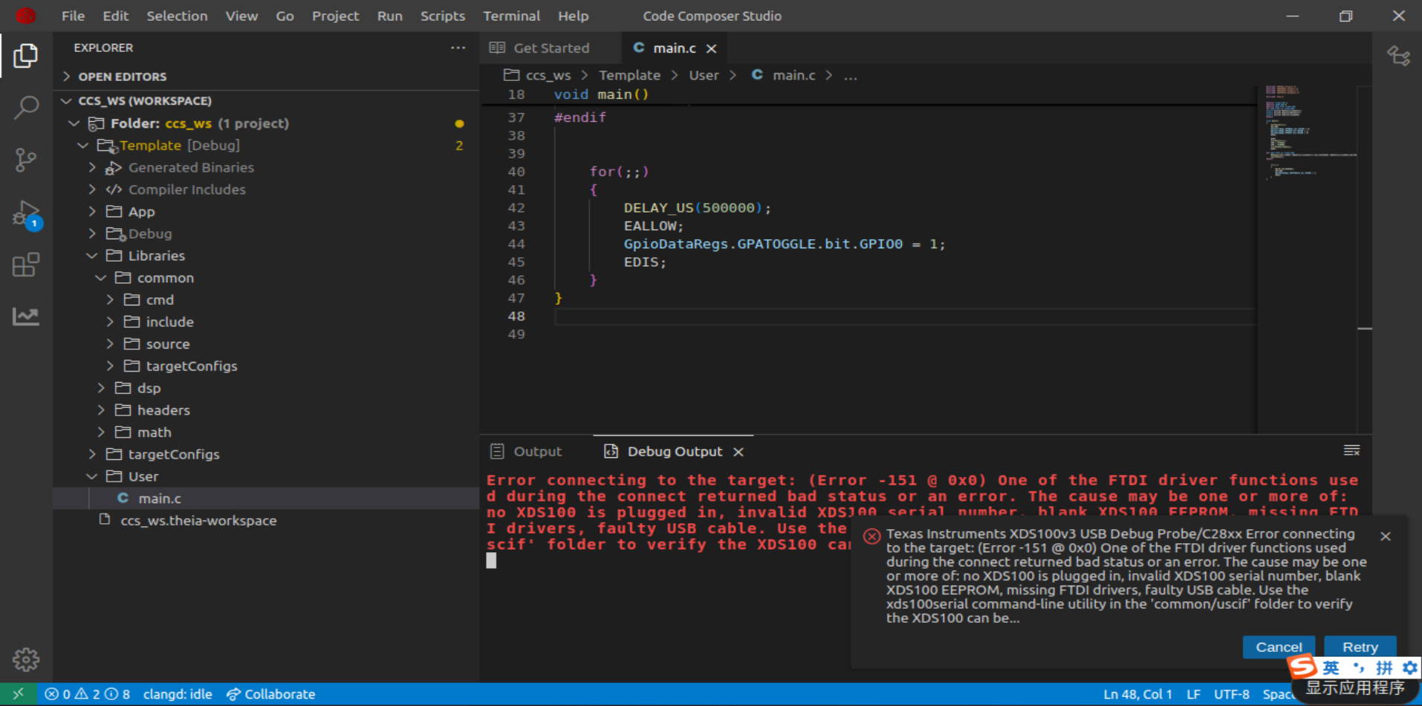Viewport: 1422px width, 706px height.
Task: Open Sogou input method settings gear
Action: pyautogui.click(x=1409, y=667)
